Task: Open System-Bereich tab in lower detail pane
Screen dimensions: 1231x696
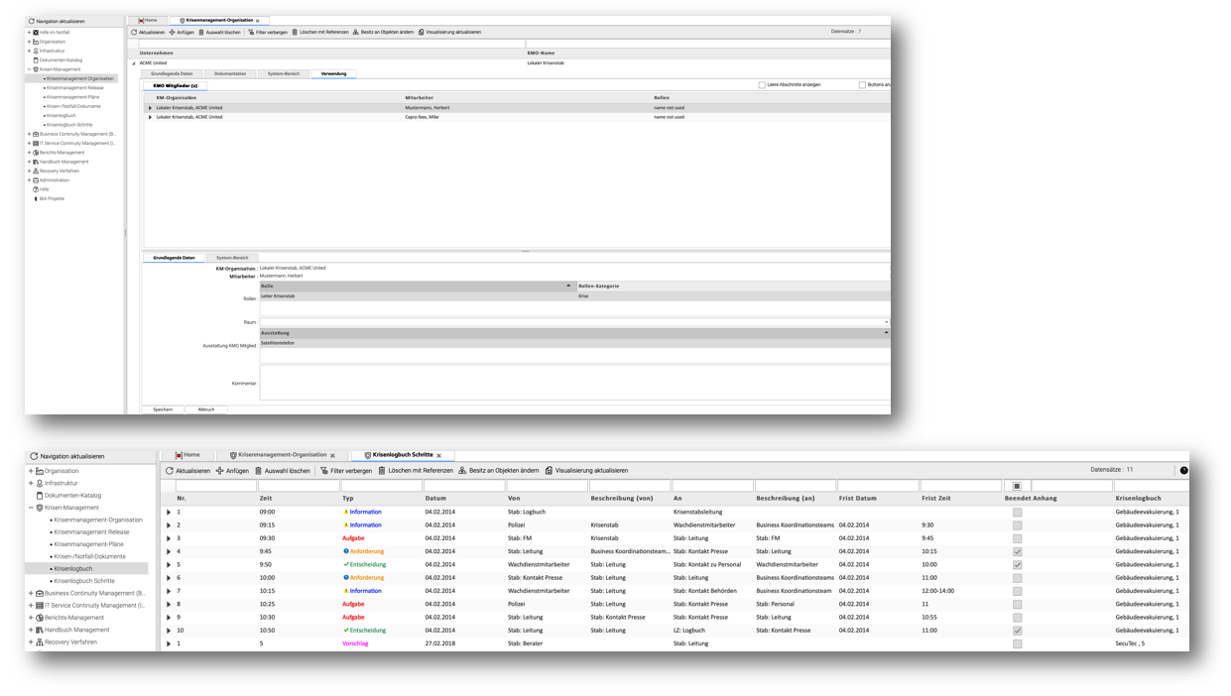Action: pyautogui.click(x=232, y=258)
